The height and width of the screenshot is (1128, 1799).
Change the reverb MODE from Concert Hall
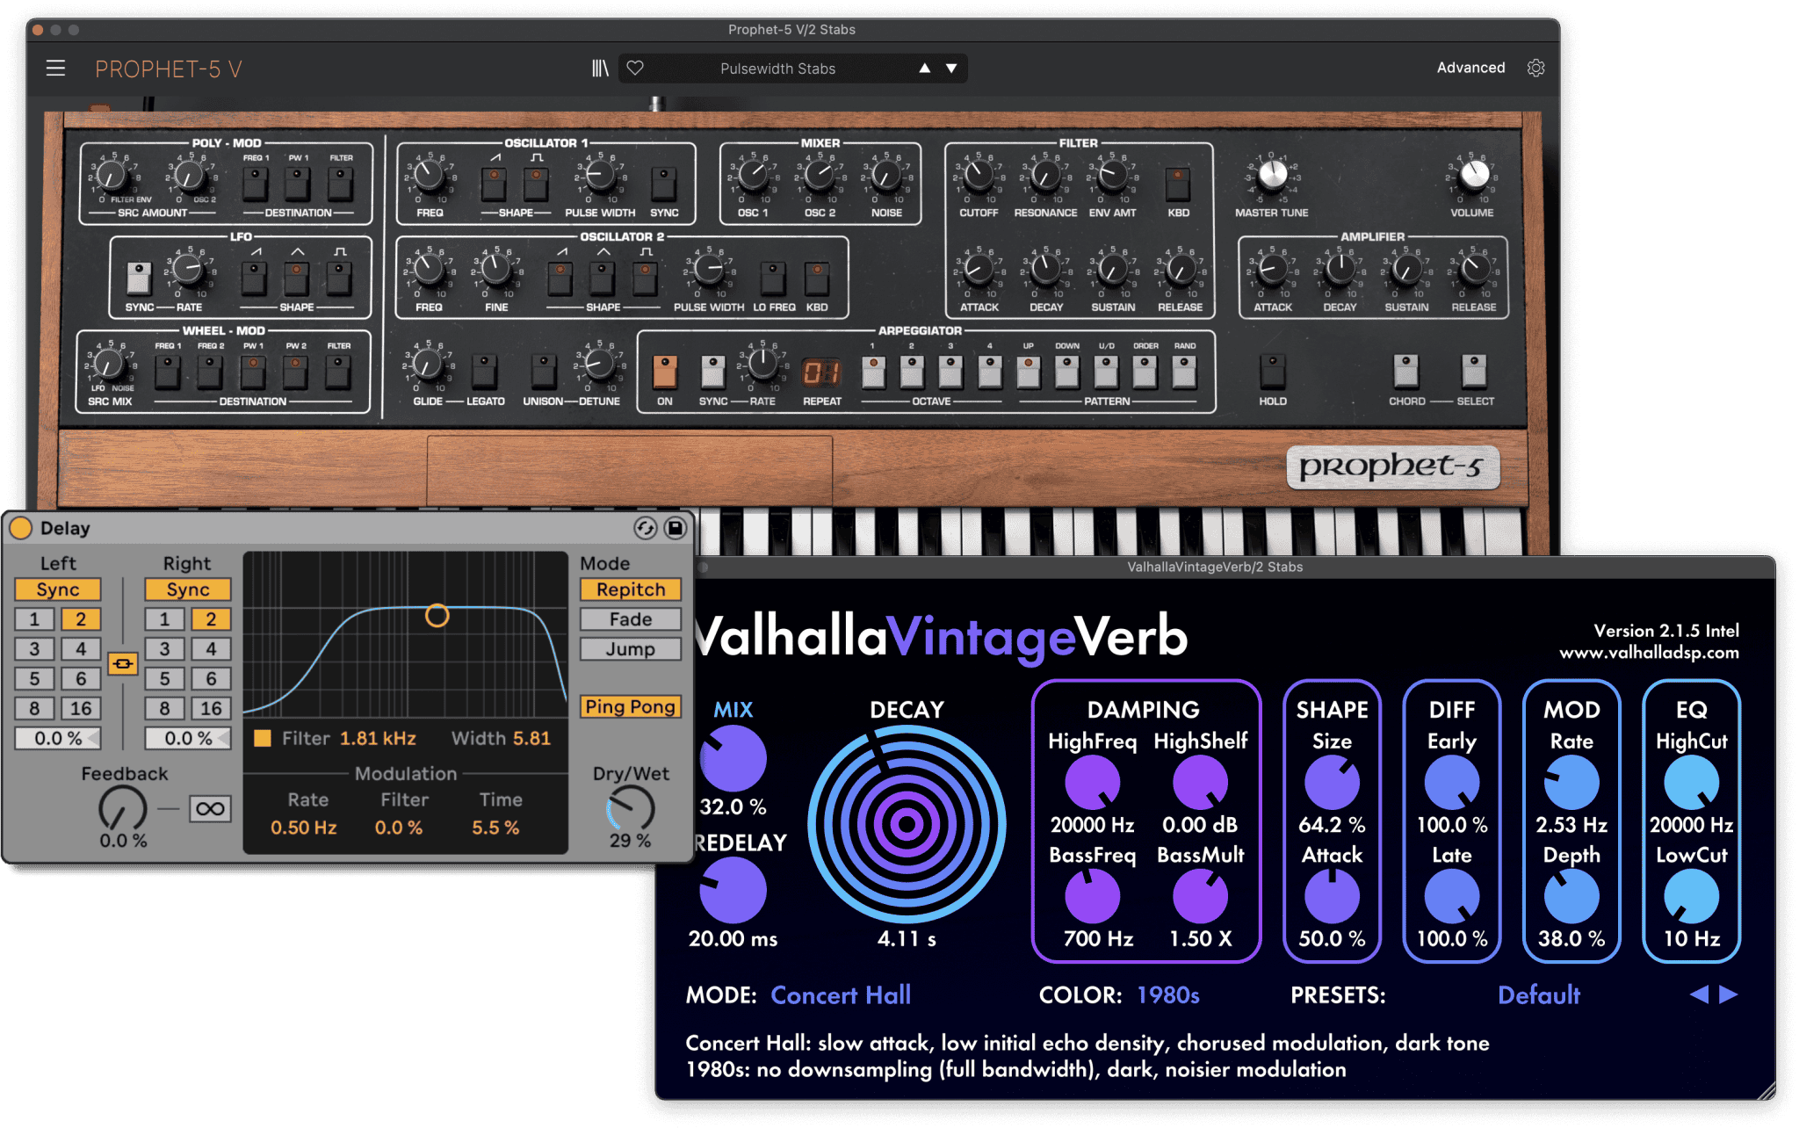pos(840,995)
